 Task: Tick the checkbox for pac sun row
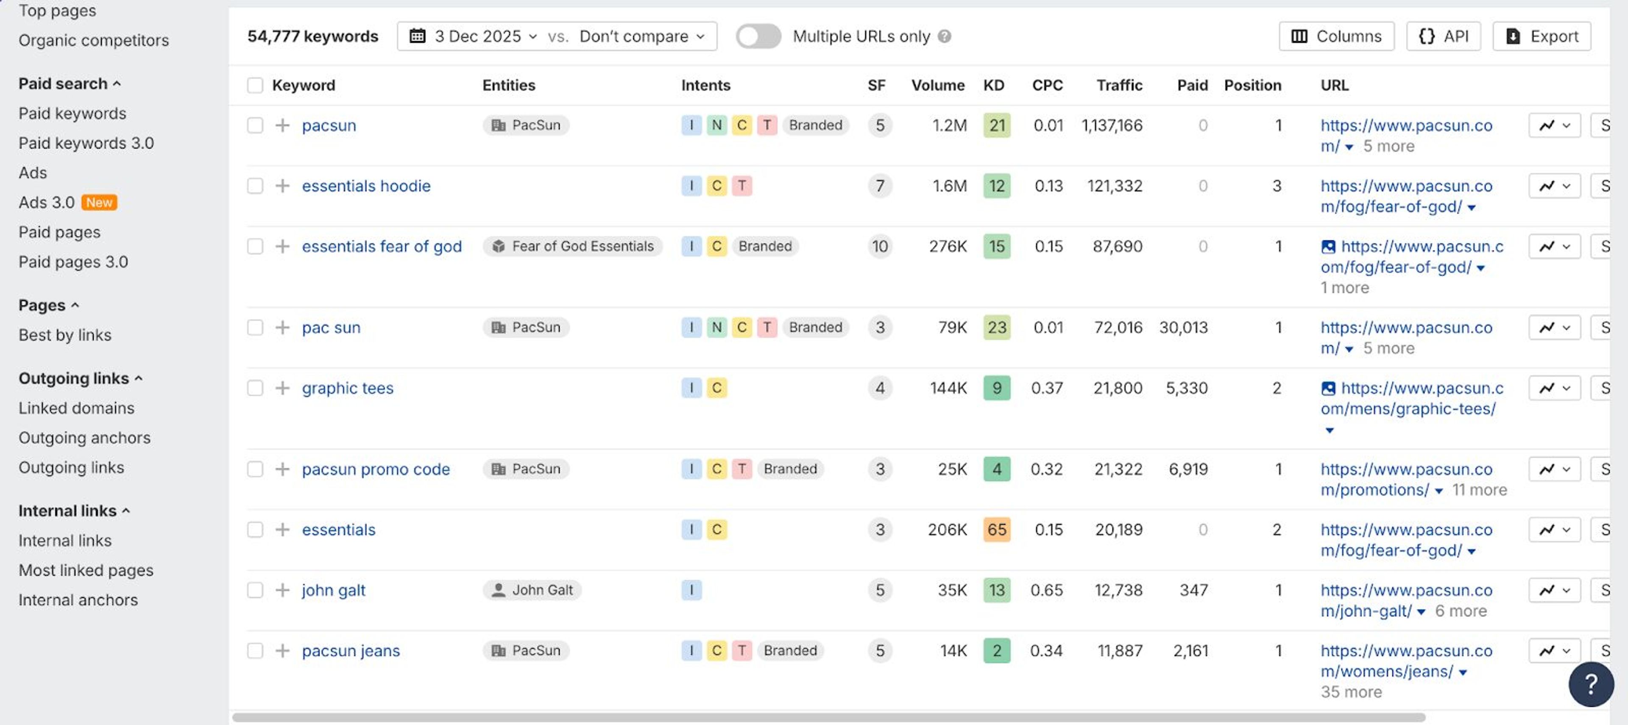(255, 327)
